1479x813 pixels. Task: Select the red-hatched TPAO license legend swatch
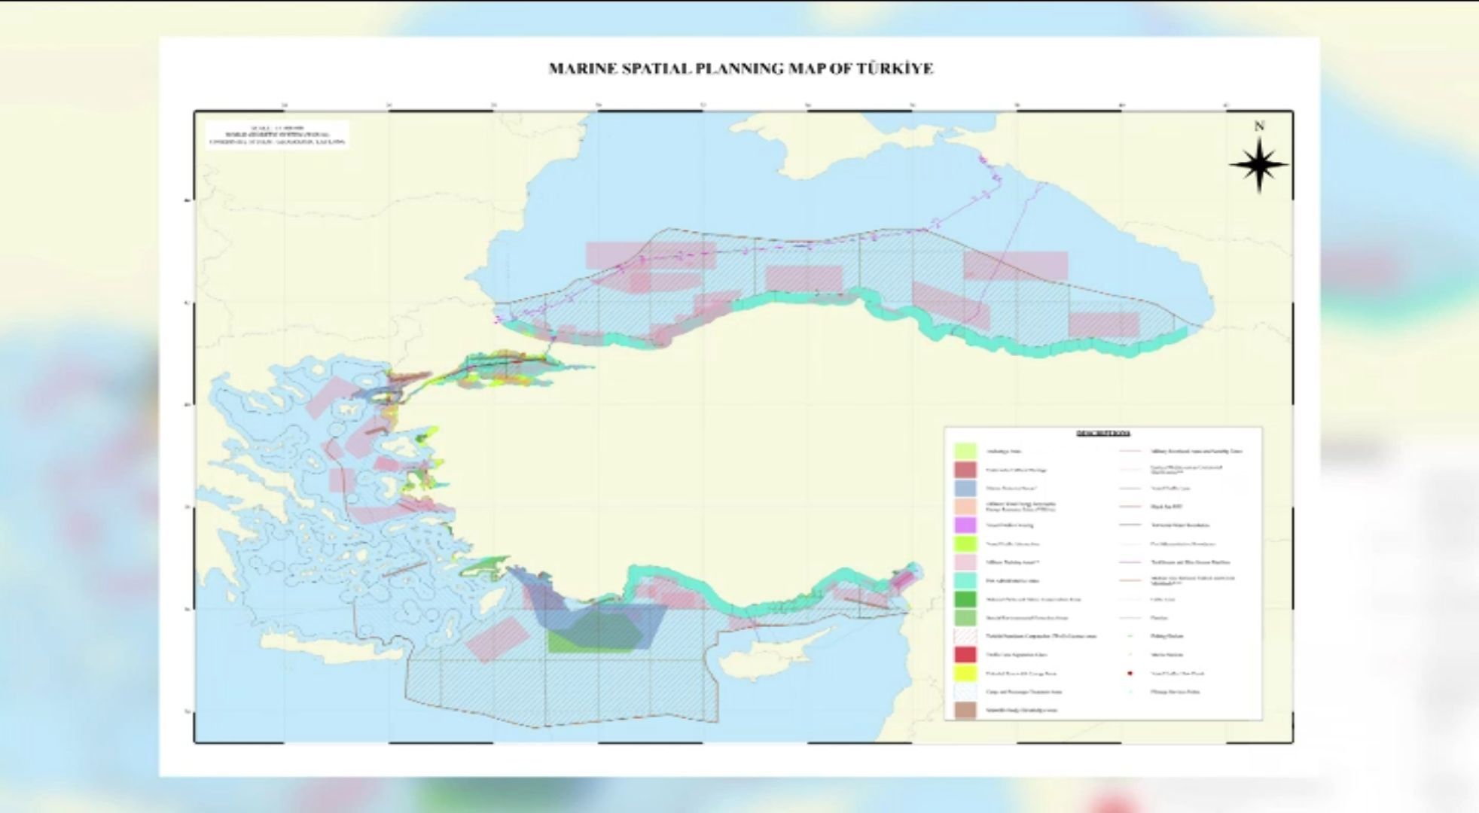965,636
